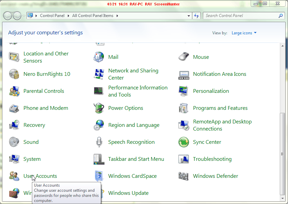The width and height of the screenshot is (288, 204).
Task: Open the Windows Defender wall icon
Action: pos(184,176)
